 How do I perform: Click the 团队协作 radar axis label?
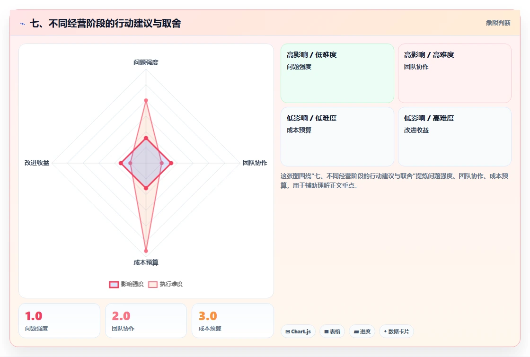point(255,163)
